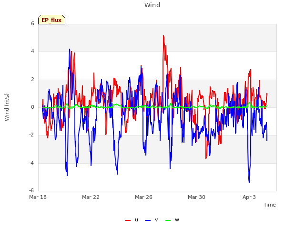305x229 pixels.
Task: Click the 2 y-axis tick label
Action: [x=32, y=80]
